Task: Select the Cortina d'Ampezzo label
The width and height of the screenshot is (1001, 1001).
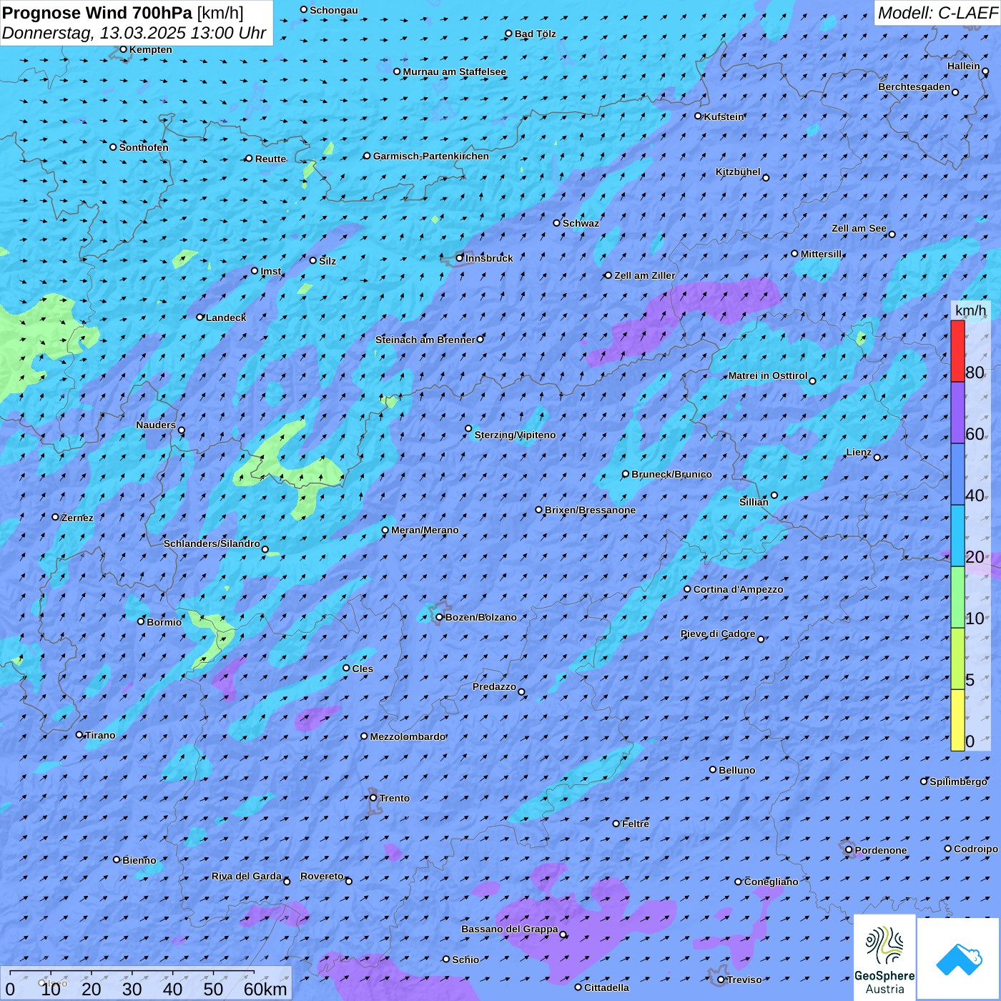Action: click(739, 589)
